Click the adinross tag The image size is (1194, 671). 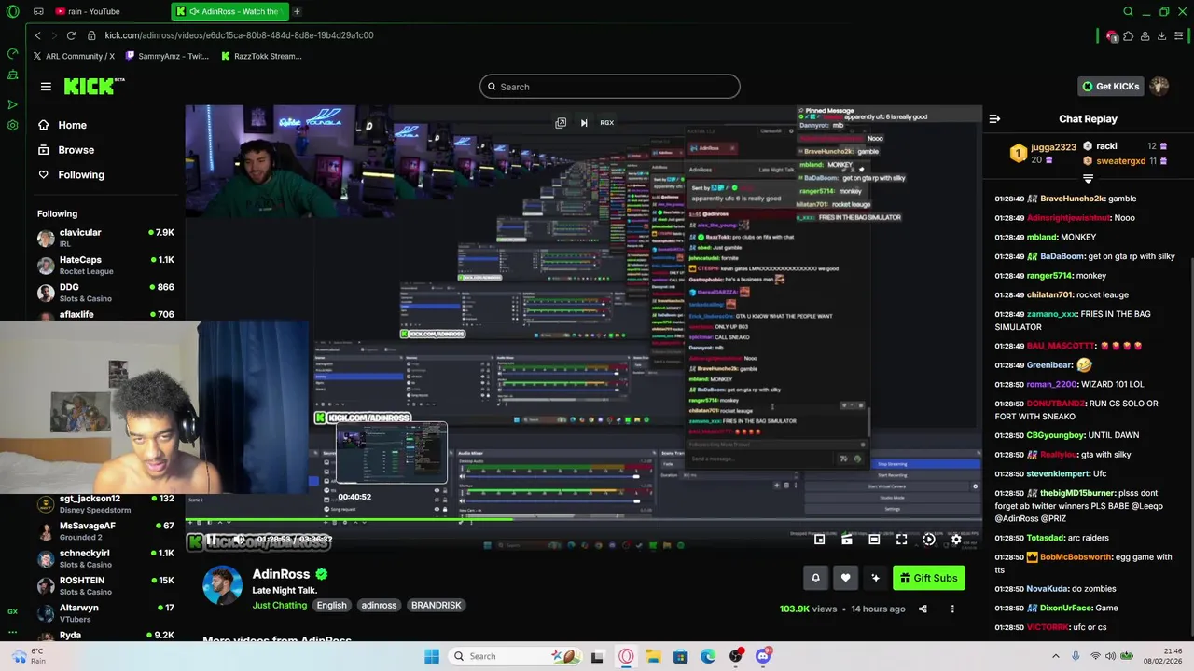379,605
